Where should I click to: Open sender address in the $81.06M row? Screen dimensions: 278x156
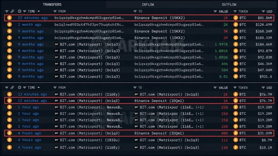[x=89, y=18]
